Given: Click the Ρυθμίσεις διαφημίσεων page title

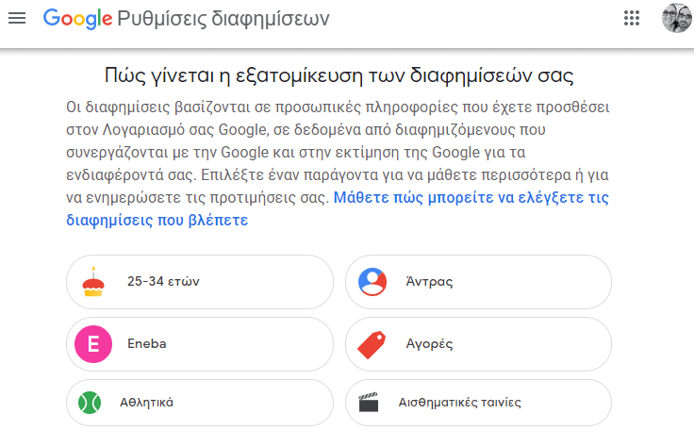Looking at the screenshot, I should click(x=223, y=19).
